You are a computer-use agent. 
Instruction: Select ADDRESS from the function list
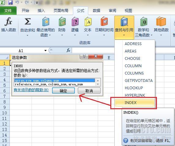point(135,44)
